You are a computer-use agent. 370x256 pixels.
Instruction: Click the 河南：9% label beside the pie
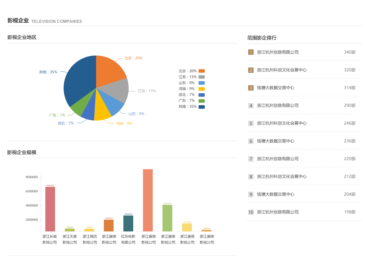(x=124, y=123)
